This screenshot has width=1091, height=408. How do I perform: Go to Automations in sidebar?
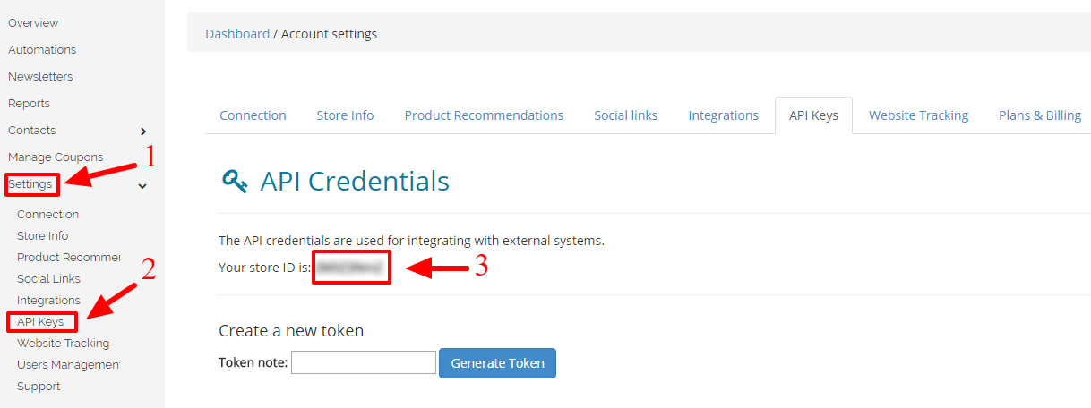point(42,50)
